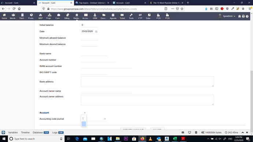Select the highlighted blank dropdown option
This screenshot has width=253, height=142.
point(84,124)
